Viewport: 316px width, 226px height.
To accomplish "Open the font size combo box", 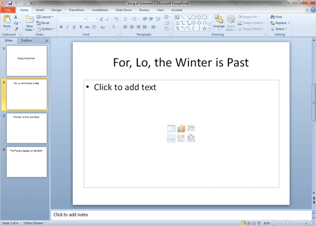I will [x=93, y=19].
